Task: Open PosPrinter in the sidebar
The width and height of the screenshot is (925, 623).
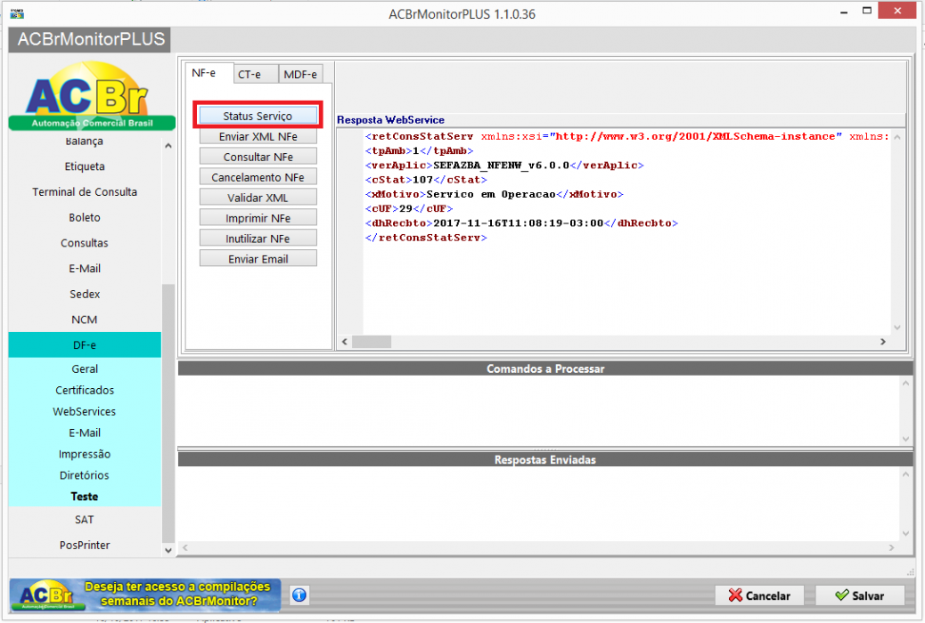Action: click(85, 546)
